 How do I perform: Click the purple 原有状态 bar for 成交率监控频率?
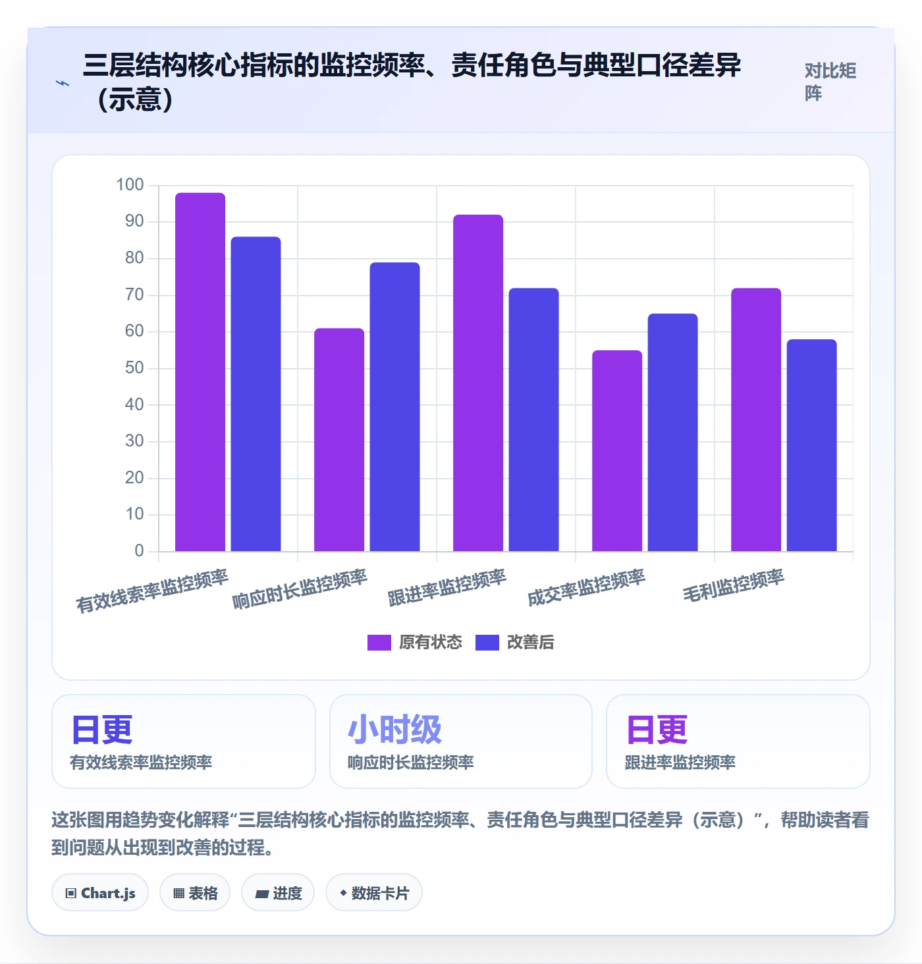617,451
